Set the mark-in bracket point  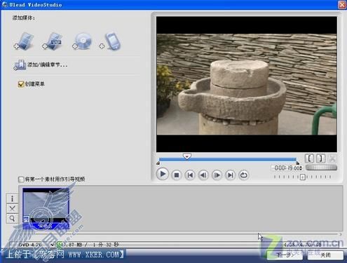tap(309, 159)
